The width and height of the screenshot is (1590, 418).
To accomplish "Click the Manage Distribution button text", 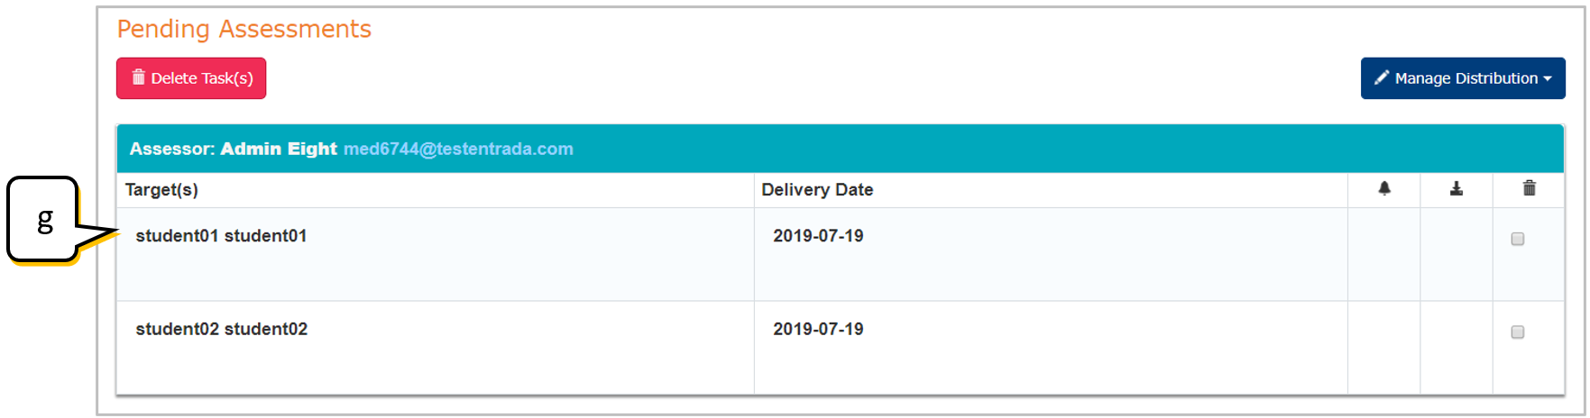I will 1466,78.
